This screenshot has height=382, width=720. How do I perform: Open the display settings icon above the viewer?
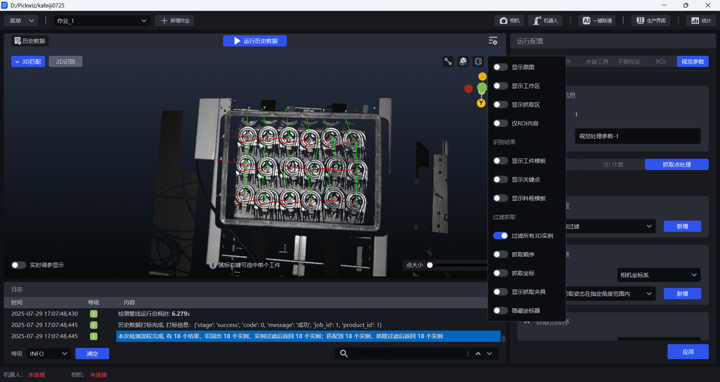pyautogui.click(x=493, y=41)
